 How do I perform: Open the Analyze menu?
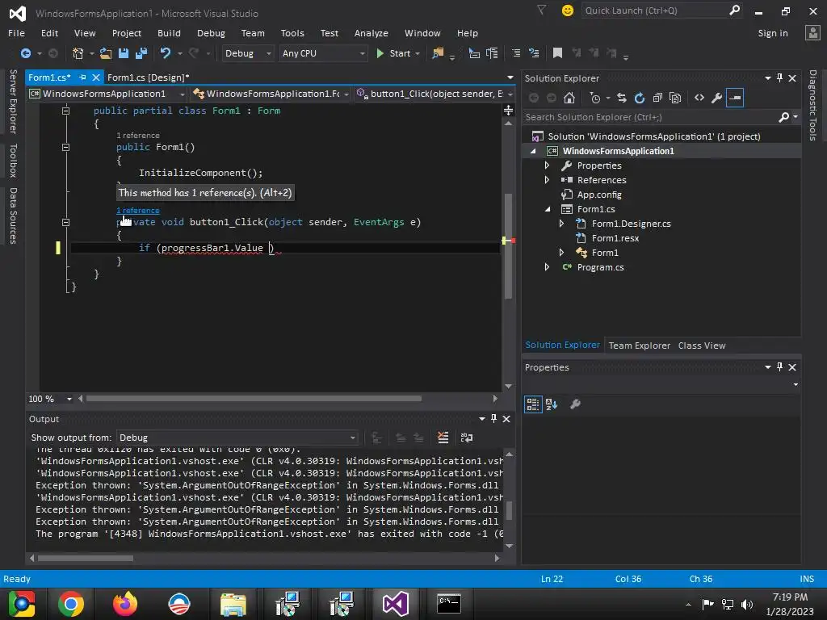click(372, 33)
